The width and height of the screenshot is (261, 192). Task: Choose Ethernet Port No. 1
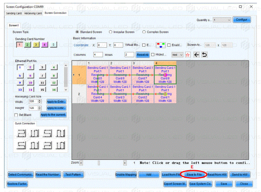20,67
